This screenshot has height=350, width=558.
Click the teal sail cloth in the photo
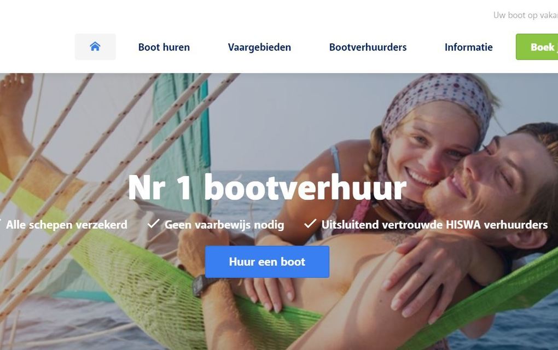coord(182,142)
